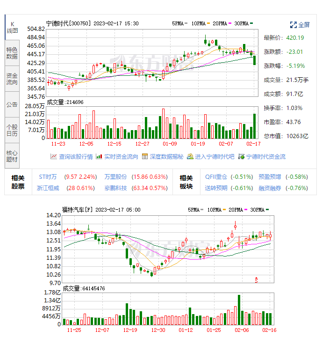
Task: Click the icon beside 宁德时代资金流
Action: pyautogui.click(x=241, y=156)
